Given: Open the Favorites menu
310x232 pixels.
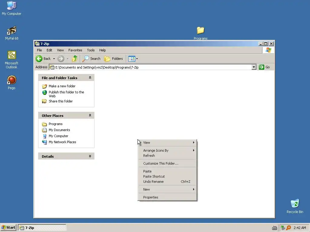Looking at the screenshot, I should 75,50.
